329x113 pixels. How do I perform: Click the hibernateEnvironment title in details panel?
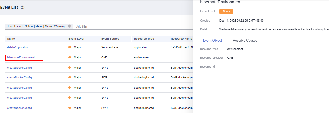point(221,2)
